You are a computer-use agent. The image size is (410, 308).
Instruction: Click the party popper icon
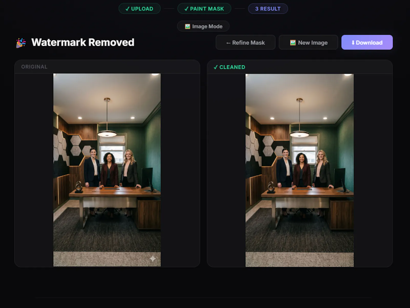tap(21, 43)
